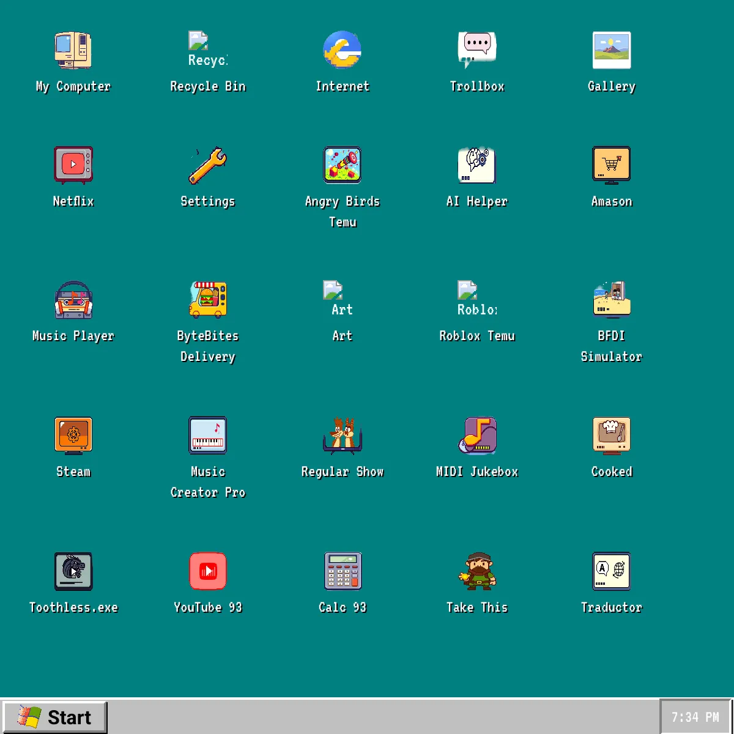Launch the Angry Birds Temu icon
Image resolution: width=734 pixels, height=734 pixels.
pyautogui.click(x=343, y=165)
